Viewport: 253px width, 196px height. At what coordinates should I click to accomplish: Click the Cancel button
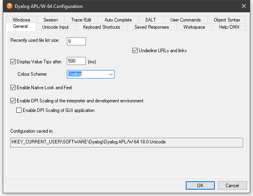pyautogui.click(x=232, y=186)
